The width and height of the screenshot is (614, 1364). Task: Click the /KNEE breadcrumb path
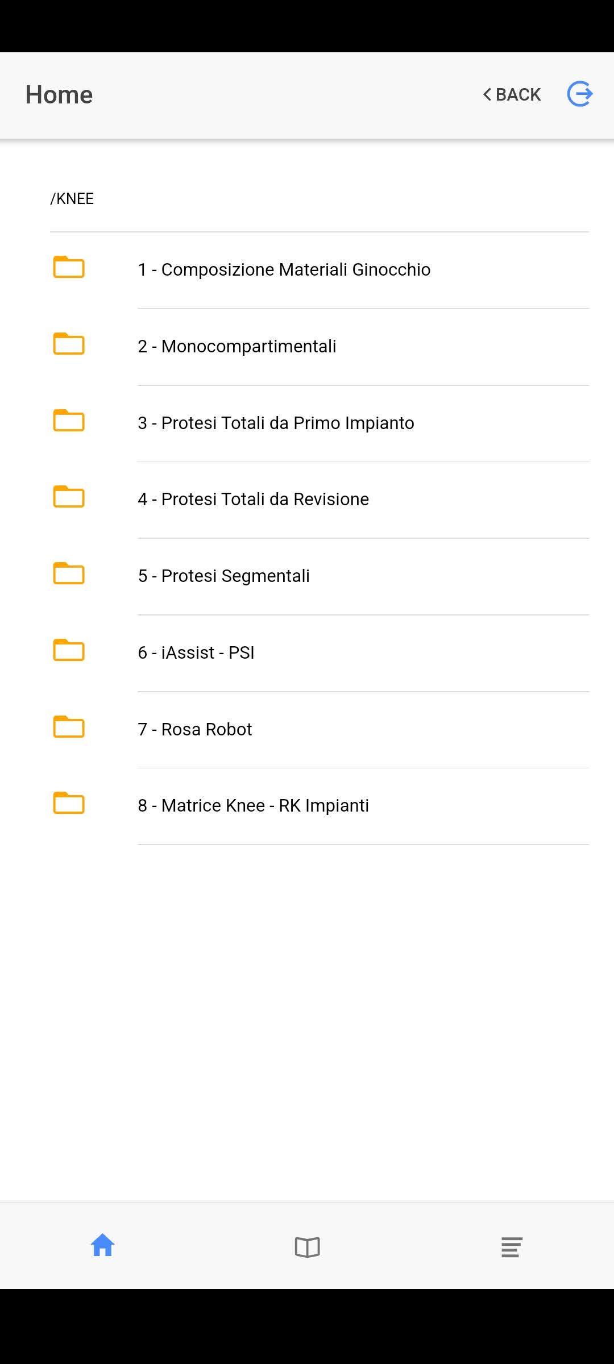coord(72,199)
